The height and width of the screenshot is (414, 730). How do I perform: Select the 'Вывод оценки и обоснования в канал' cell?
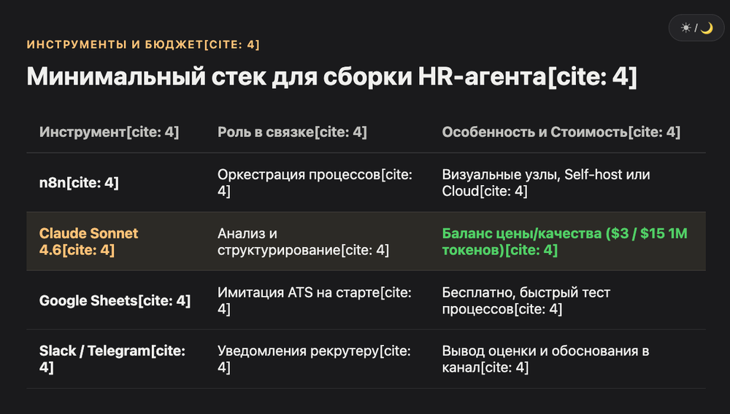click(x=567, y=359)
